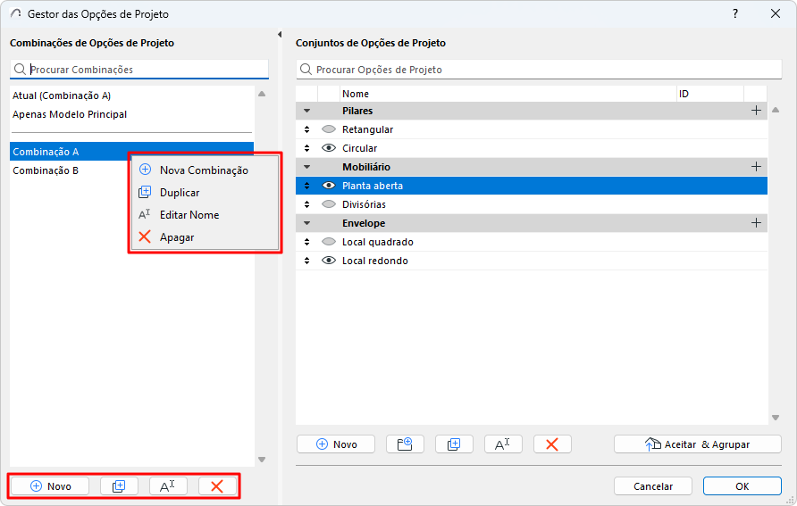The image size is (797, 506).
Task: Show the Retangular option visibility
Action: tap(328, 129)
